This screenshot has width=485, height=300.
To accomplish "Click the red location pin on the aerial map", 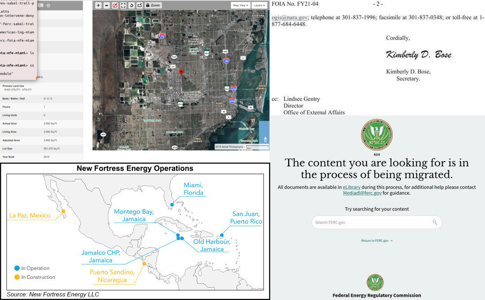I will [x=181, y=72].
